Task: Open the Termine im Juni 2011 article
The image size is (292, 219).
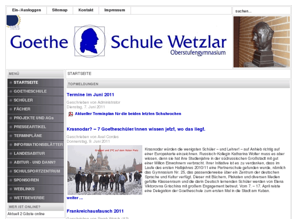Action: click(x=90, y=95)
